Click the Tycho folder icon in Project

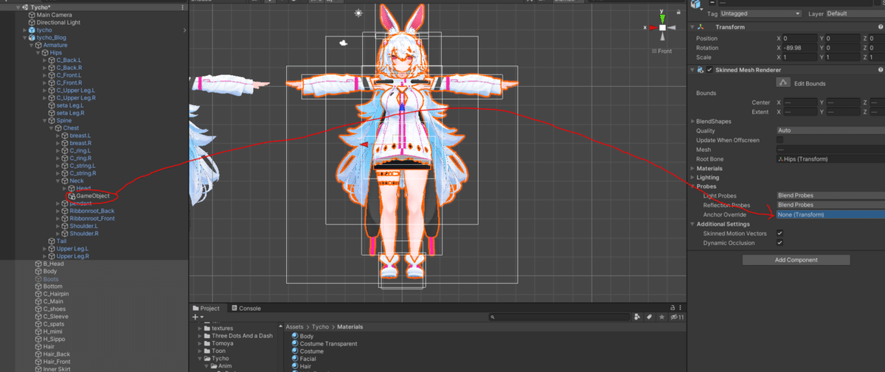(x=207, y=359)
